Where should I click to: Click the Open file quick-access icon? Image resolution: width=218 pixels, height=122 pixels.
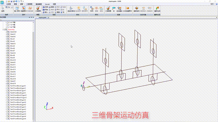pyautogui.click(x=9, y=1)
